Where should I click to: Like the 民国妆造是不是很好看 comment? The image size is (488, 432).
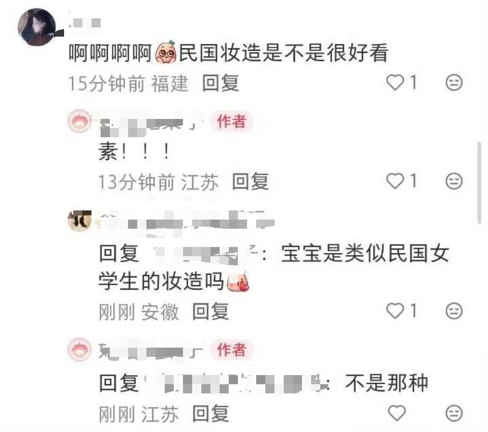click(395, 83)
